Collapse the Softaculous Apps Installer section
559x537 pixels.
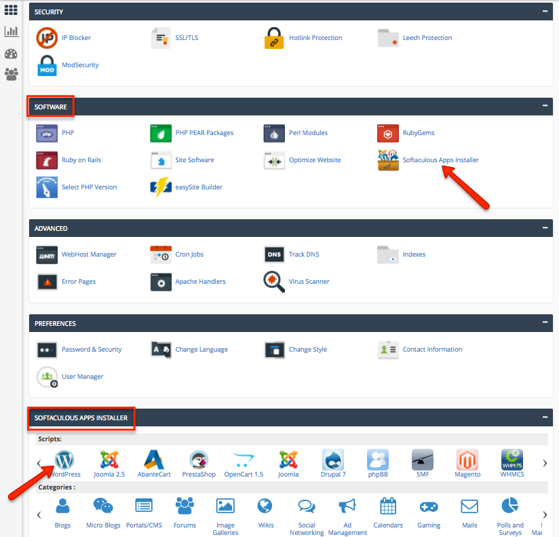click(x=545, y=417)
